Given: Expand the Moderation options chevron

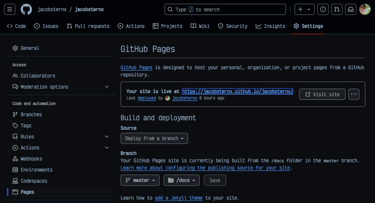Looking at the screenshot, I should 107,87.
